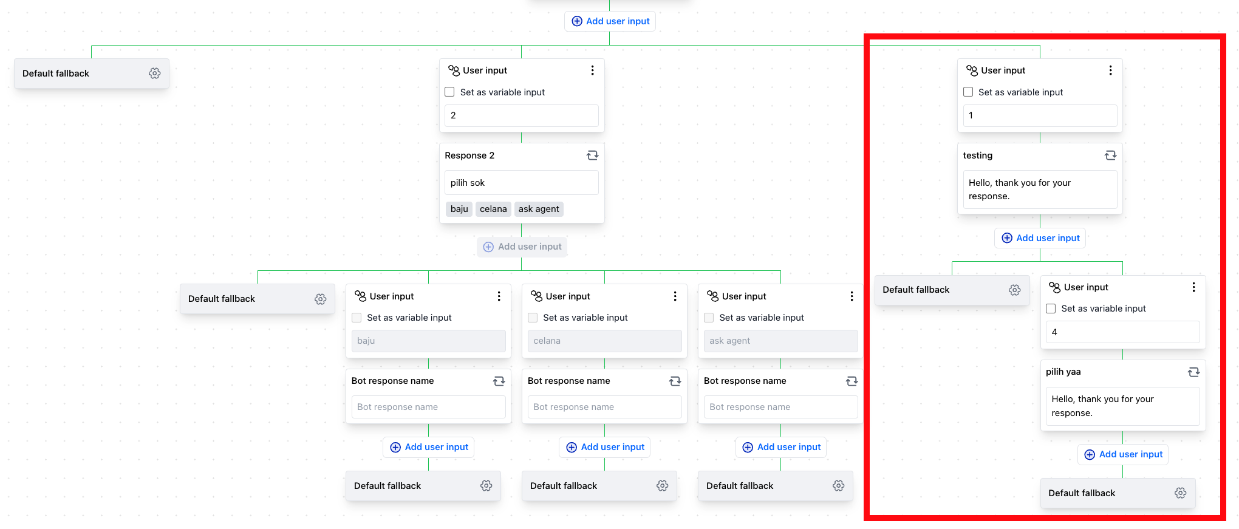Click the repeat icon on the bot response under ask agent
This screenshot has height=529, width=1239.
852,381
